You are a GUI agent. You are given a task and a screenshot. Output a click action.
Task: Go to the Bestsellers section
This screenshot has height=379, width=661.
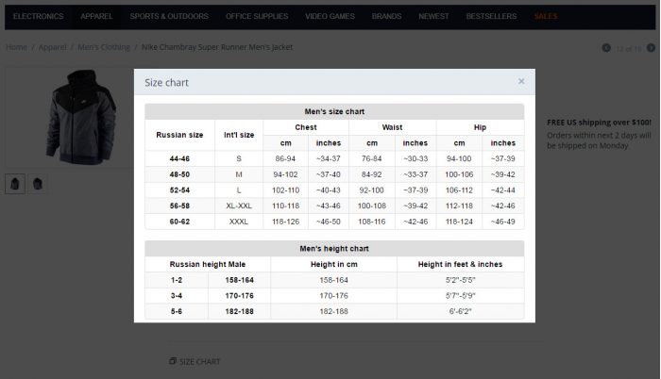(x=491, y=16)
